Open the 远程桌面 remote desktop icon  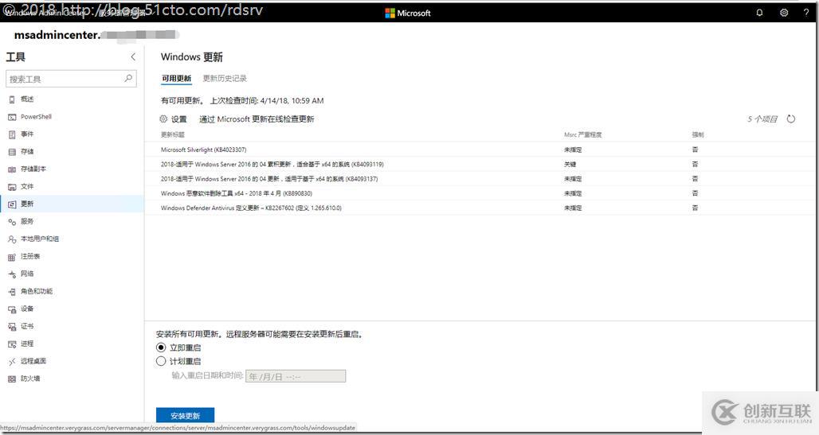(12, 362)
